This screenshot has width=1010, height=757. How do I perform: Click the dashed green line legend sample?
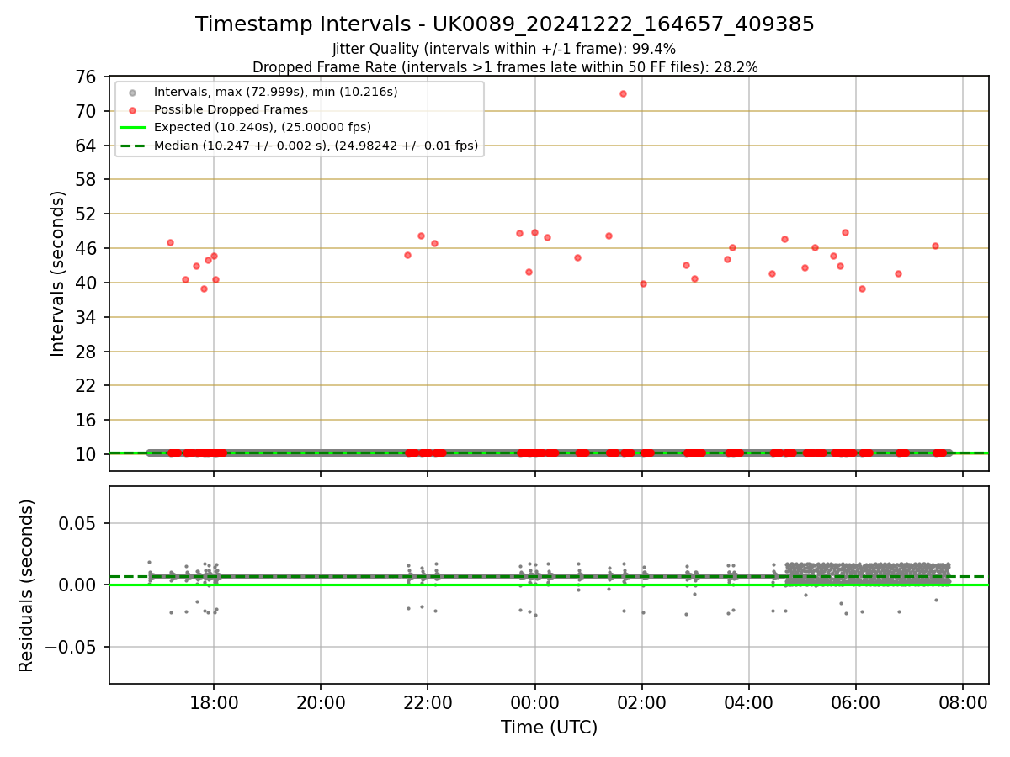(132, 146)
